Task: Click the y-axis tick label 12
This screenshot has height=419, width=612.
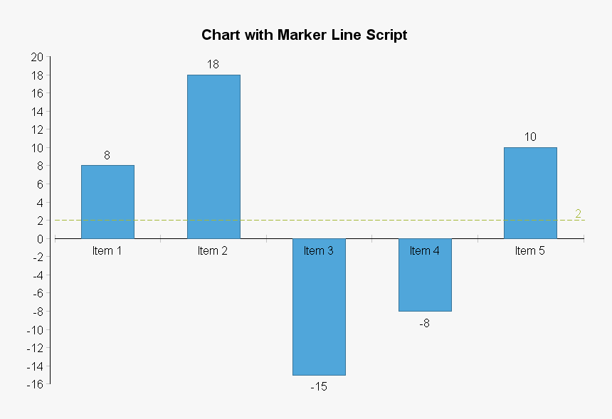Action: (38, 129)
